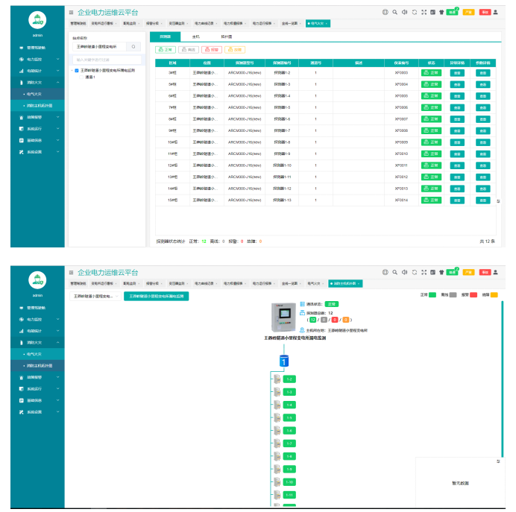The height and width of the screenshot is (512, 516).
Task: Expand 系统运行 menu on topology page sidebar
Action: click(x=38, y=389)
